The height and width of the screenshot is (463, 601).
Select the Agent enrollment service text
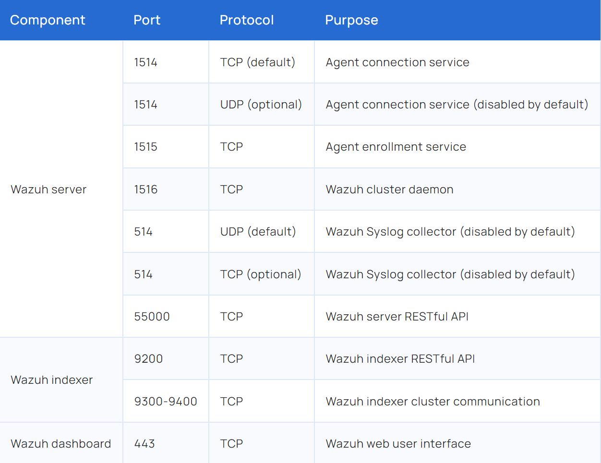coord(396,147)
